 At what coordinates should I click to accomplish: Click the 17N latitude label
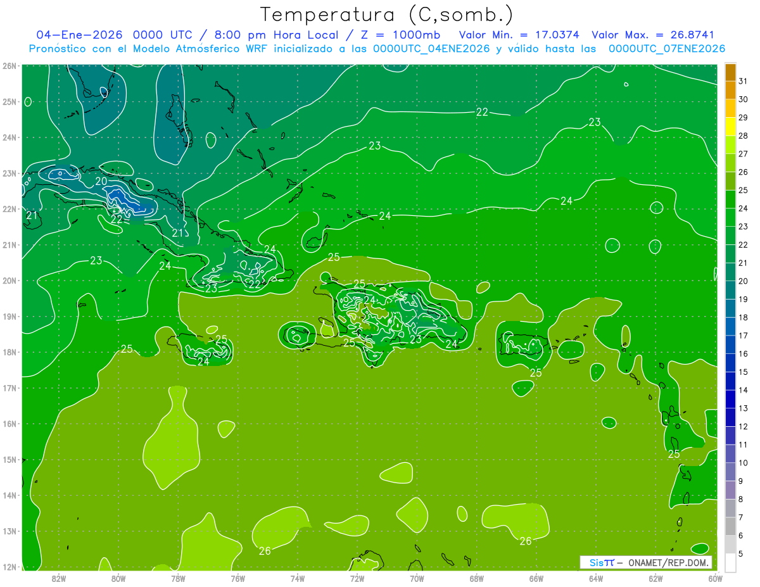point(9,388)
